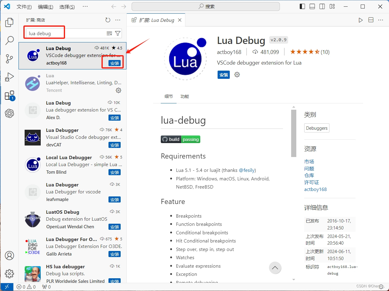Open actboy168 link under resources
This screenshot has height=291, width=389.
315,189
